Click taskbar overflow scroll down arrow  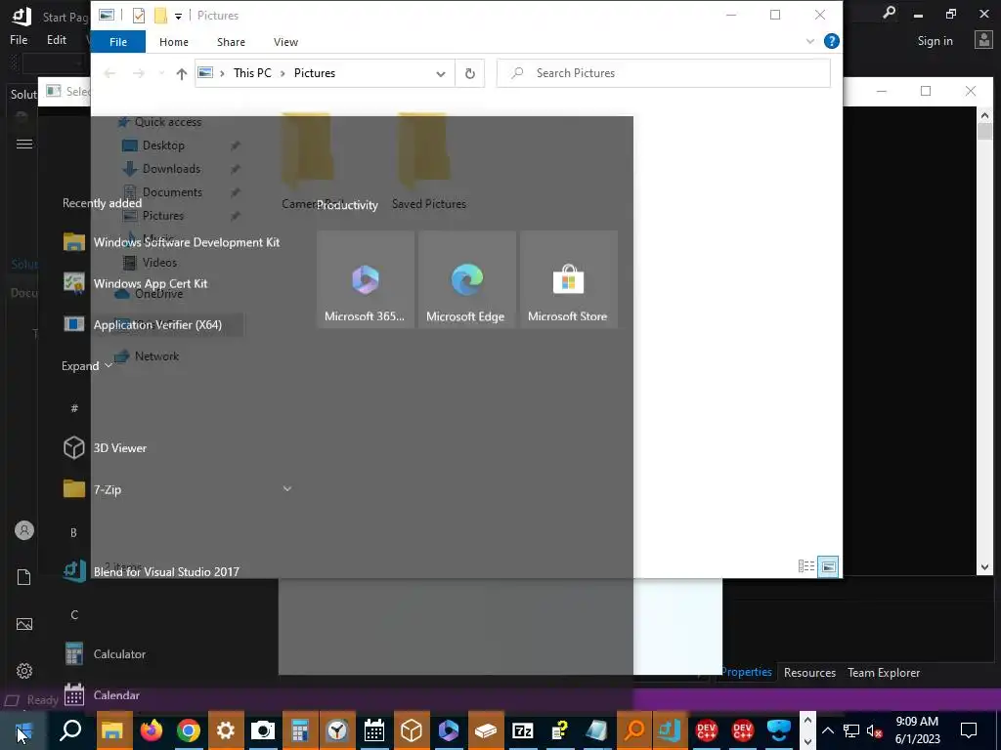point(807,741)
